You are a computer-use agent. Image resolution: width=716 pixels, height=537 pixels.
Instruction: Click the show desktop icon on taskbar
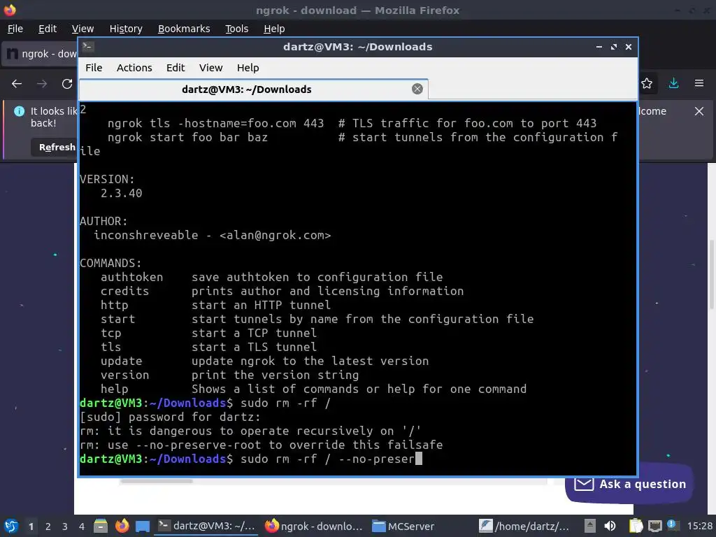pyautogui.click(x=143, y=527)
